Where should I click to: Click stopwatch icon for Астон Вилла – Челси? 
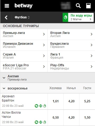45,122
